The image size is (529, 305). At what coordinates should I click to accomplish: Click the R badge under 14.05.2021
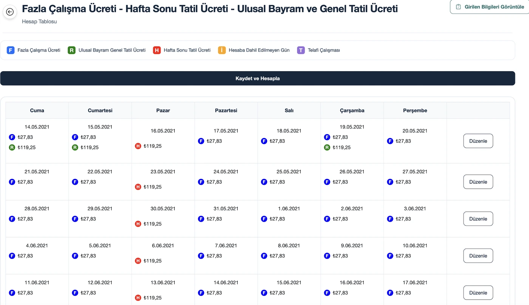click(x=12, y=147)
